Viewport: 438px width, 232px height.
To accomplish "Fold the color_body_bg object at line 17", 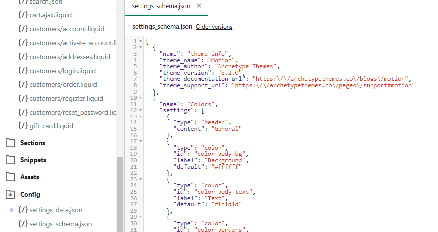I will (x=141, y=141).
